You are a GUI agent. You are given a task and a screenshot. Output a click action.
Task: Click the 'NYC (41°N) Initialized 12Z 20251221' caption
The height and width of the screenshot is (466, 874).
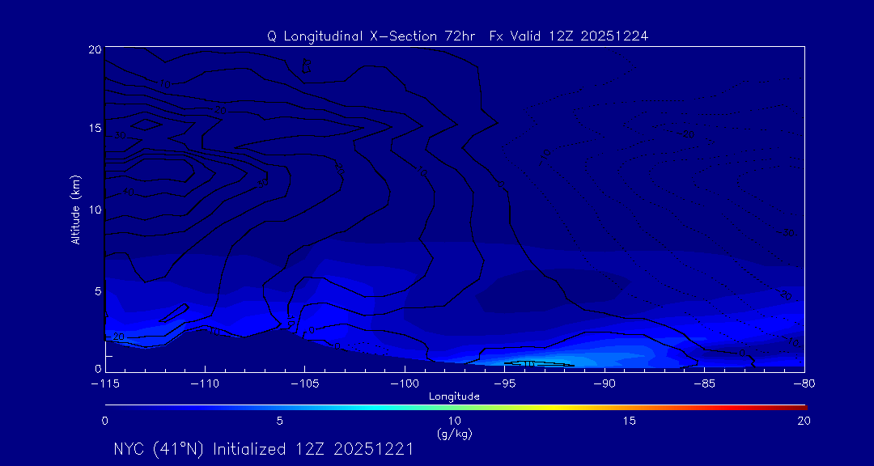click(x=263, y=449)
